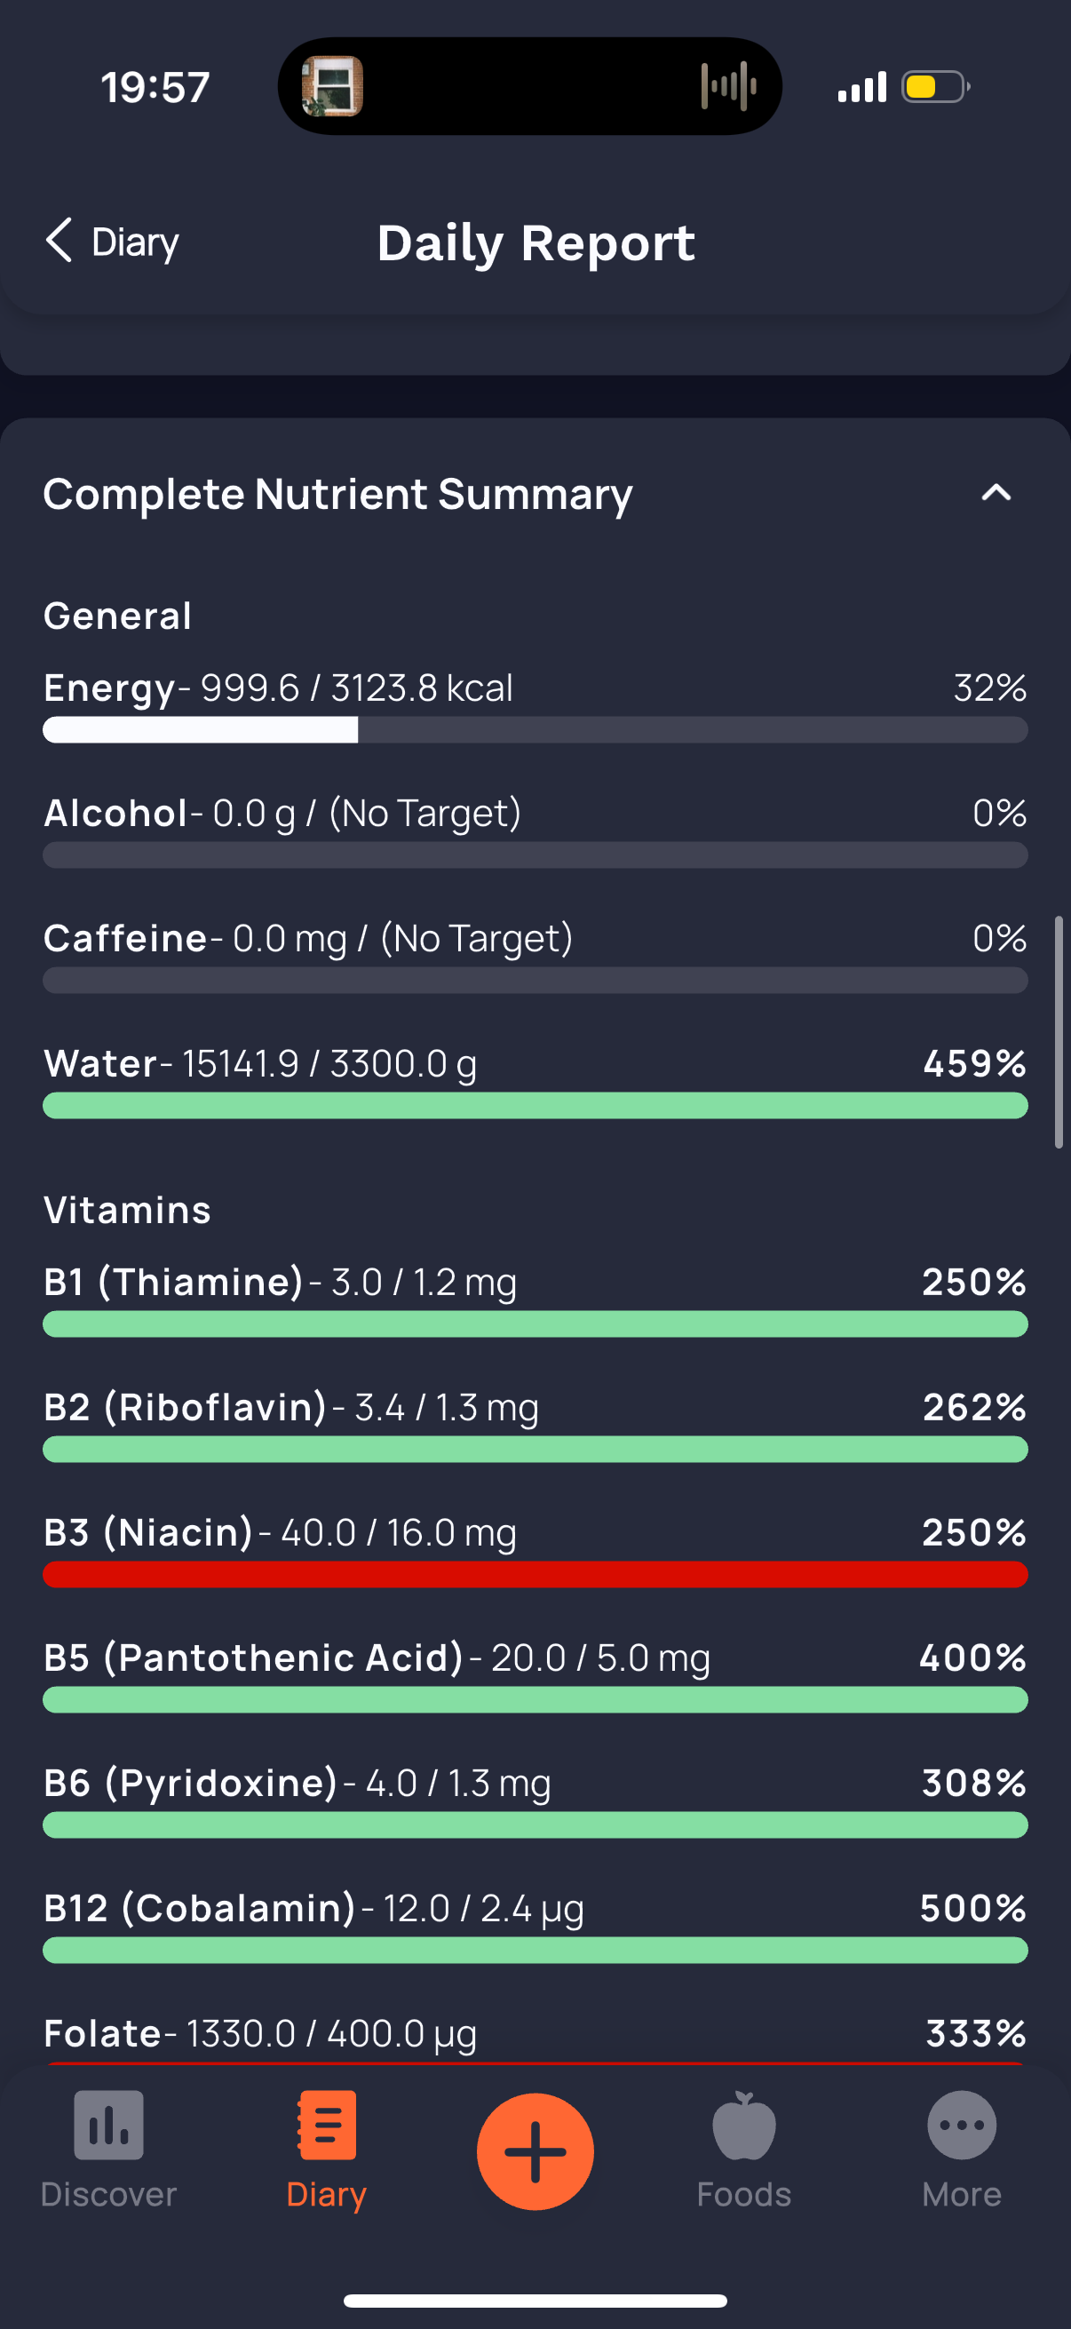The height and width of the screenshot is (2329, 1071).
Task: Tap the Discover tab label
Action: (x=108, y=2194)
